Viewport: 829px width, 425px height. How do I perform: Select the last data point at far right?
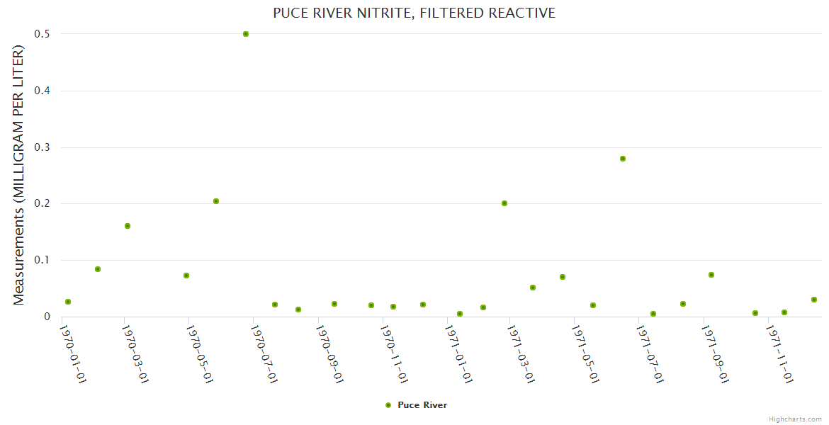coord(814,300)
